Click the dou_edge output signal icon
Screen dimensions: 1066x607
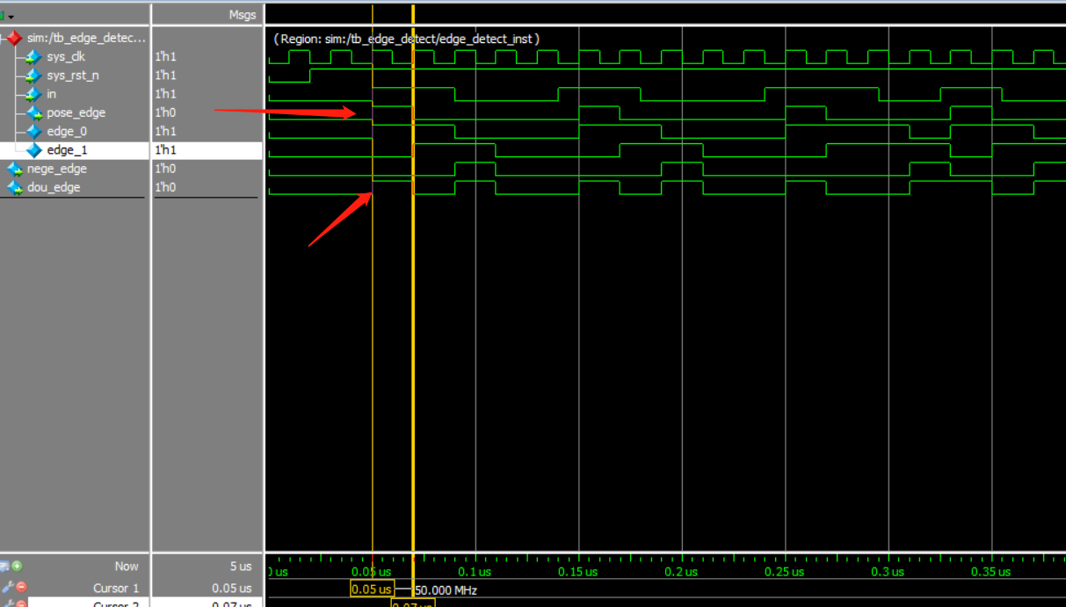(15, 187)
